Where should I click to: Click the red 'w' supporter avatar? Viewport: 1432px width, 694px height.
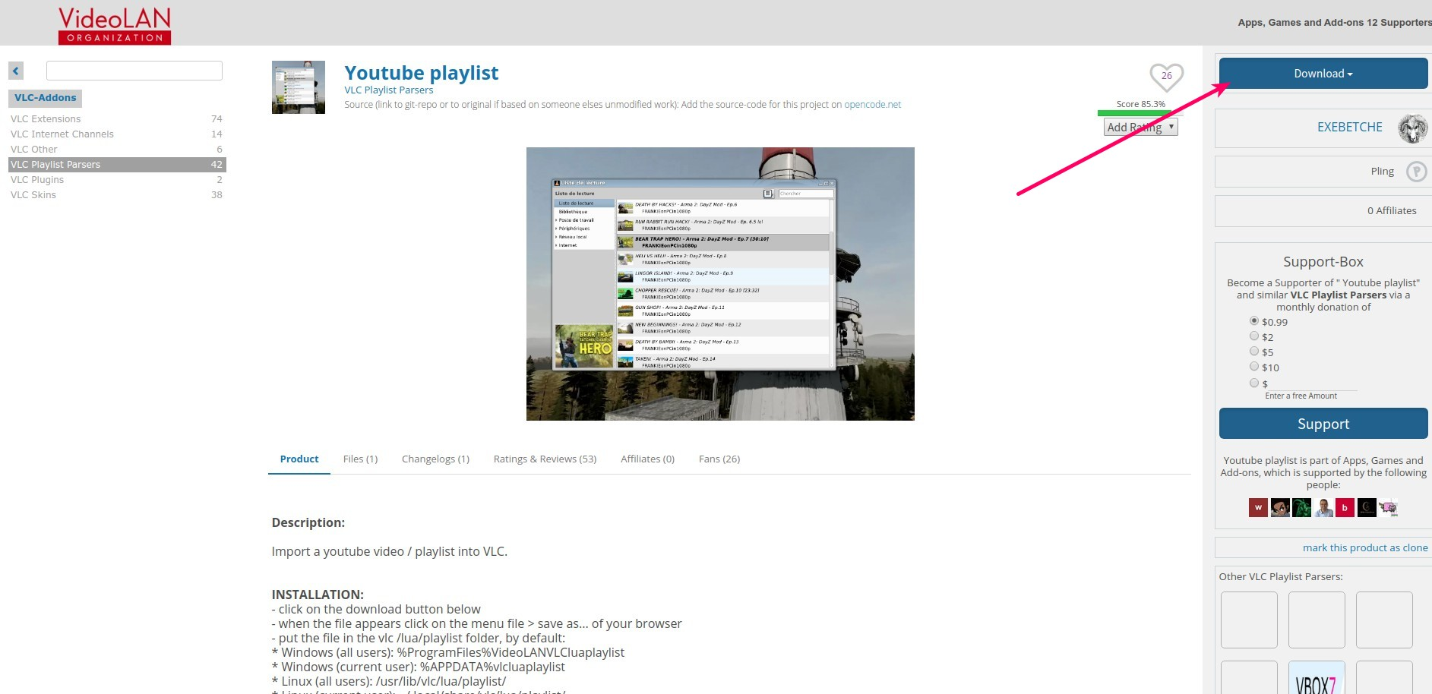pyautogui.click(x=1258, y=507)
